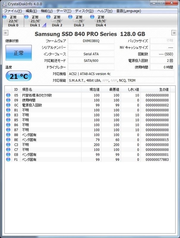Click status icon of attribute B7
This screenshot has height=238, width=180.
[x=8, y=130]
